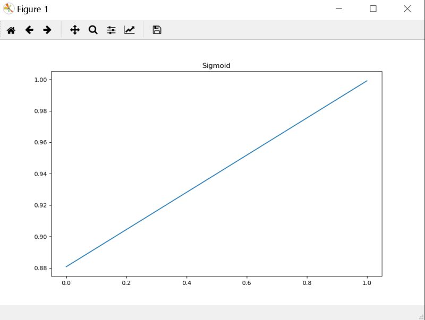Maximize the Figure 1 window

[373, 8]
